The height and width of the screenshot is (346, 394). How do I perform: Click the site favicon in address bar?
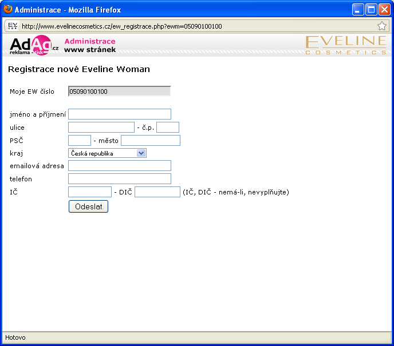tap(13, 26)
